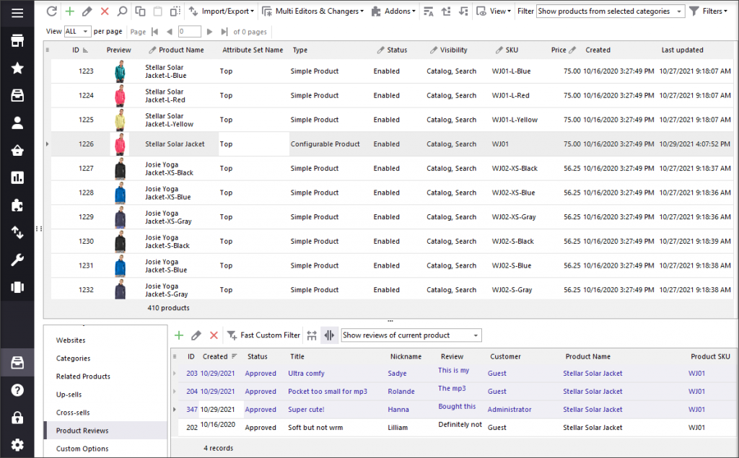The image size is (739, 458).
Task: Open the store section in sidebar
Action: coord(17,41)
